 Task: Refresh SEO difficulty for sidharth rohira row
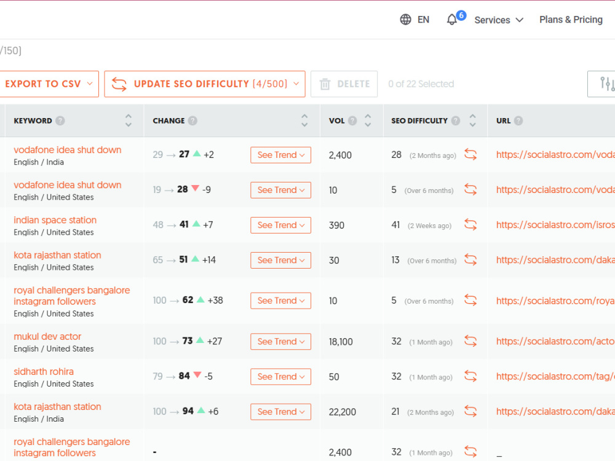point(470,376)
